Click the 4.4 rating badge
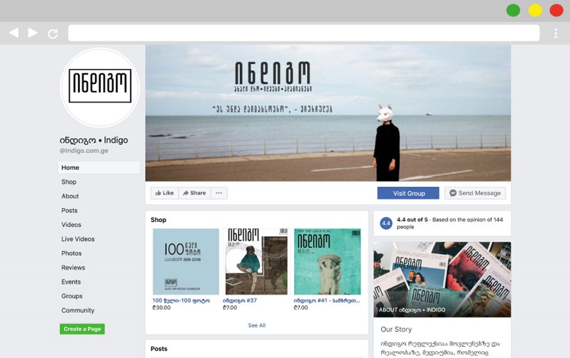The width and height of the screenshot is (570, 358). [386, 223]
